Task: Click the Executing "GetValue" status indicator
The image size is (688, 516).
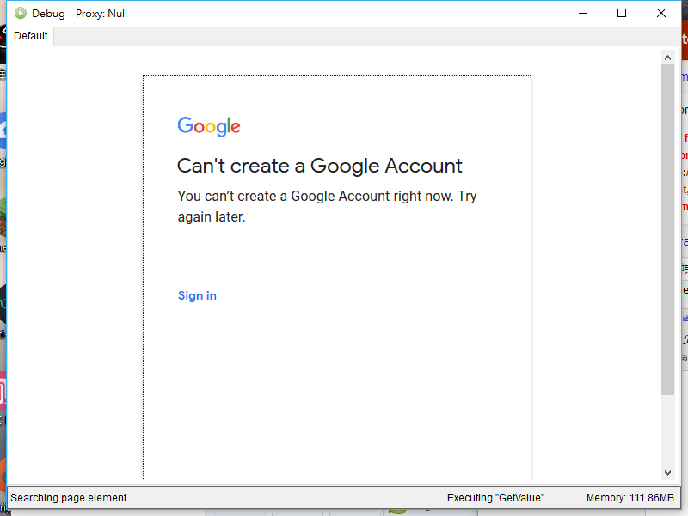Action: [x=499, y=498]
